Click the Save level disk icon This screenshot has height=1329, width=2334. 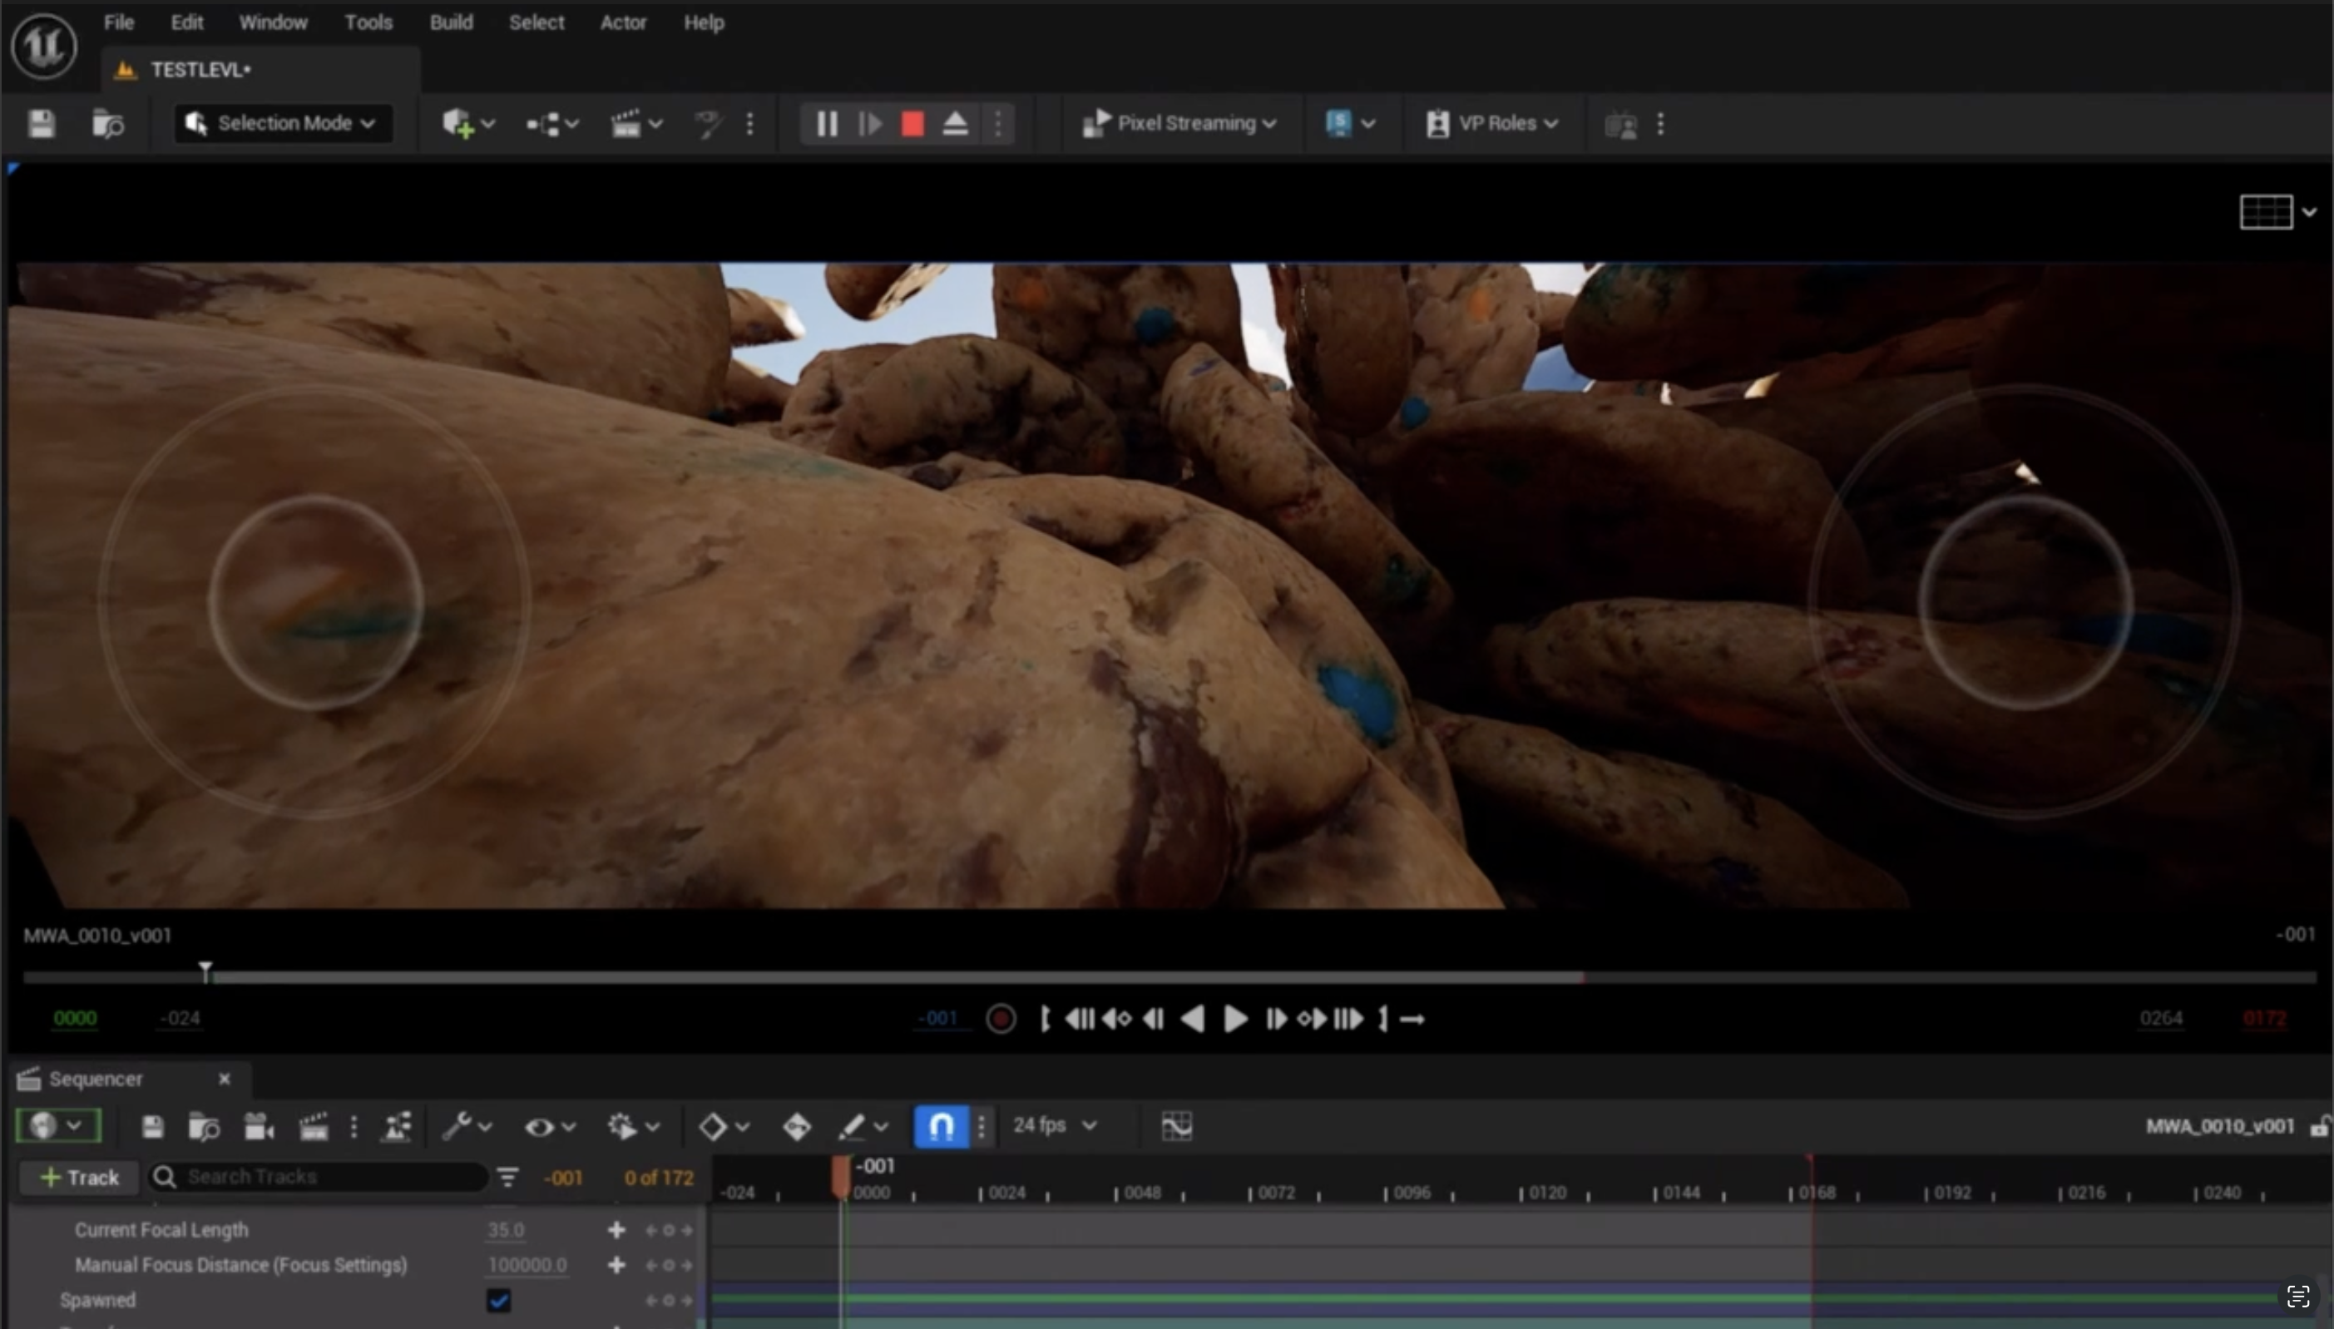point(41,123)
